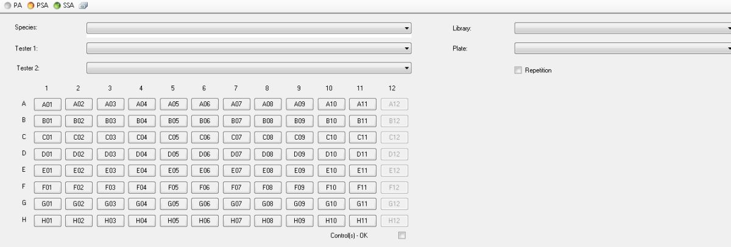Tick the Control(s) - OK checkbox
This screenshot has width=731, height=247.
pos(401,235)
